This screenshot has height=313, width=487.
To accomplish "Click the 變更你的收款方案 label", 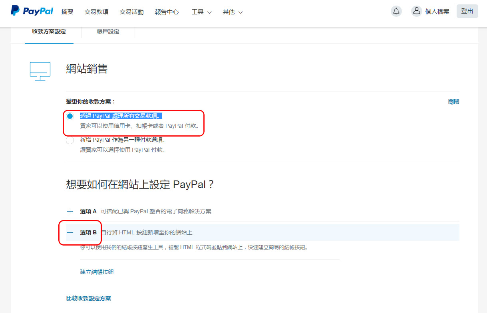I will click(x=91, y=102).
